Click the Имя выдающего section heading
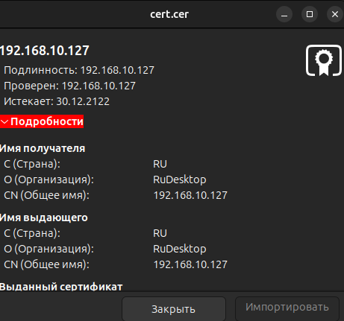344x321 pixels. (x=44, y=217)
